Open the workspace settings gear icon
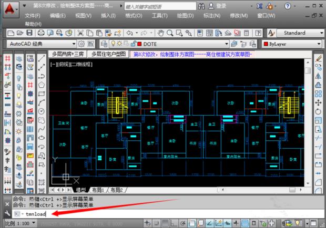This screenshot has height=228, width=326. pos(81,44)
